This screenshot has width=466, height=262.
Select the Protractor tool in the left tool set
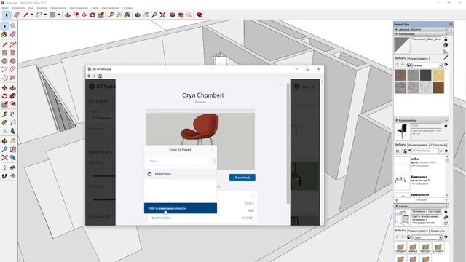click(x=4, y=123)
